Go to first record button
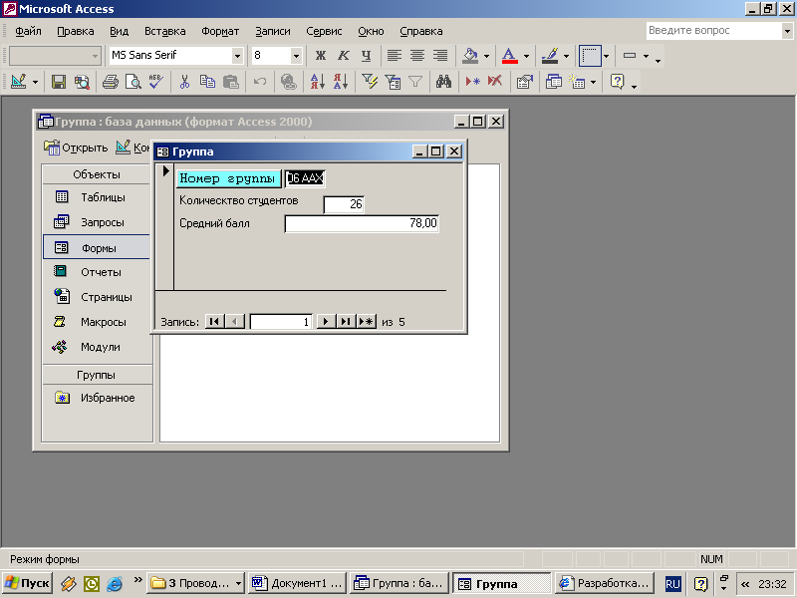Image resolution: width=797 pixels, height=598 pixels. 214,321
